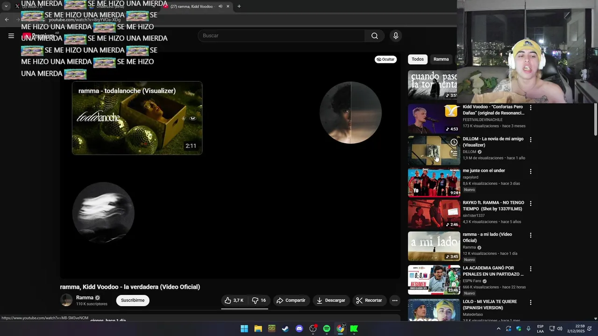Expand the Chrome tab search chevron
Image resolution: width=598 pixels, height=336 pixels.
click(x=6, y=6)
